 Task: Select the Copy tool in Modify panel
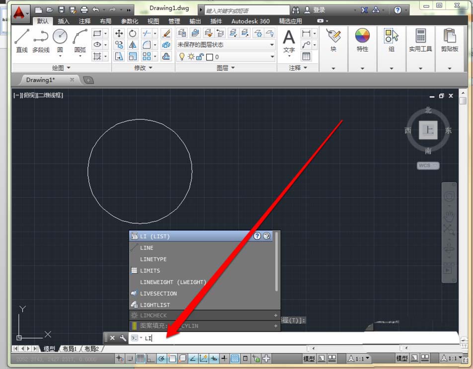coord(119,45)
